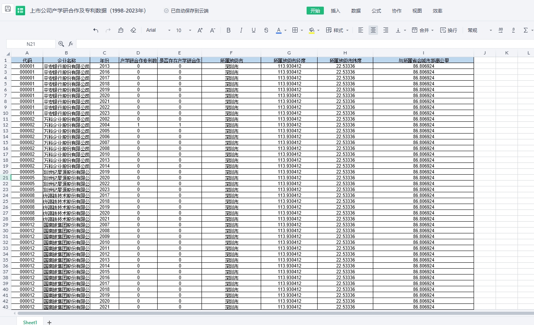This screenshot has width=534, height=325.
Task: Align cell text to the left
Action: click(361, 30)
